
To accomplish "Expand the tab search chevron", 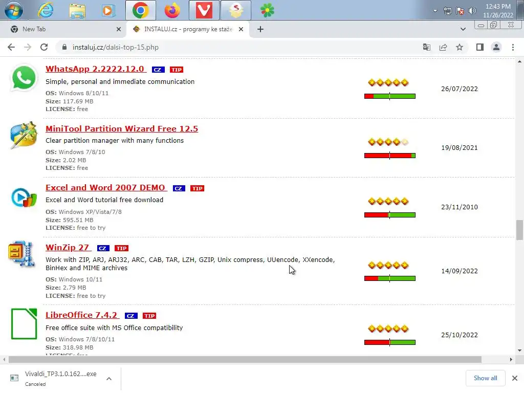I will tap(463, 29).
